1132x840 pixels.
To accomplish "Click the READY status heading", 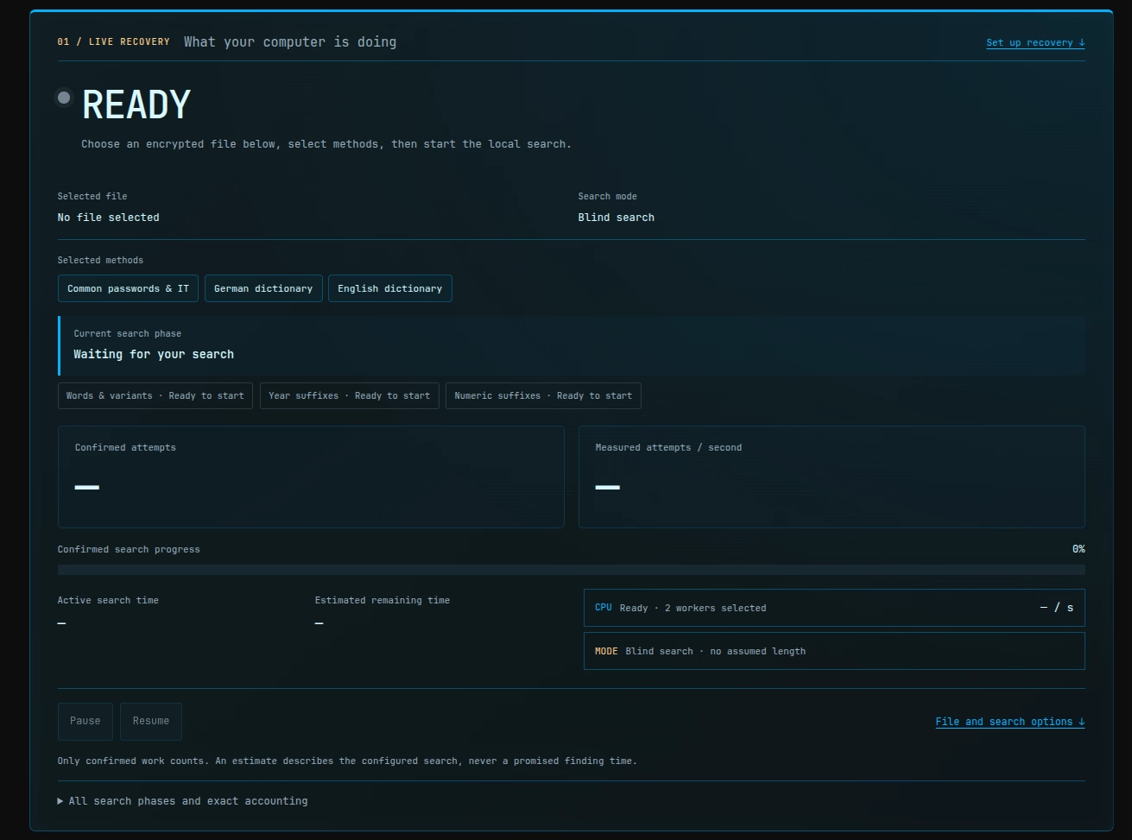I will pyautogui.click(x=136, y=105).
